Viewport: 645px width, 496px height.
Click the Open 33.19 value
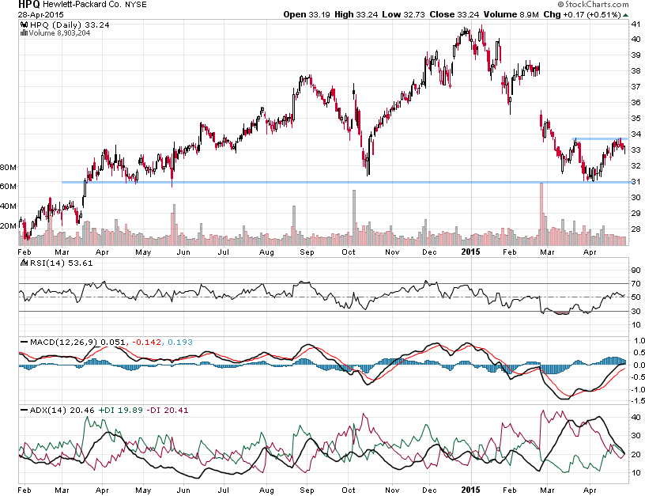(307, 14)
